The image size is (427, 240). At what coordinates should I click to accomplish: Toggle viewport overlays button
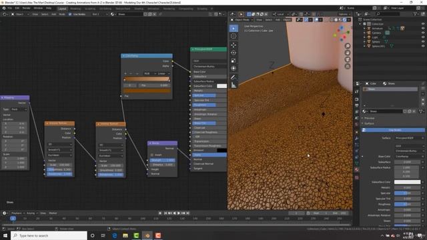click(316, 19)
